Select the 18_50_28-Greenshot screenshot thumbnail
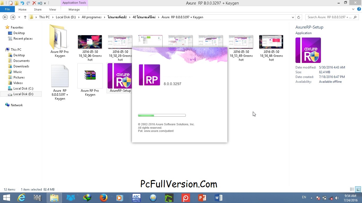The image size is (362, 203). [120, 48]
